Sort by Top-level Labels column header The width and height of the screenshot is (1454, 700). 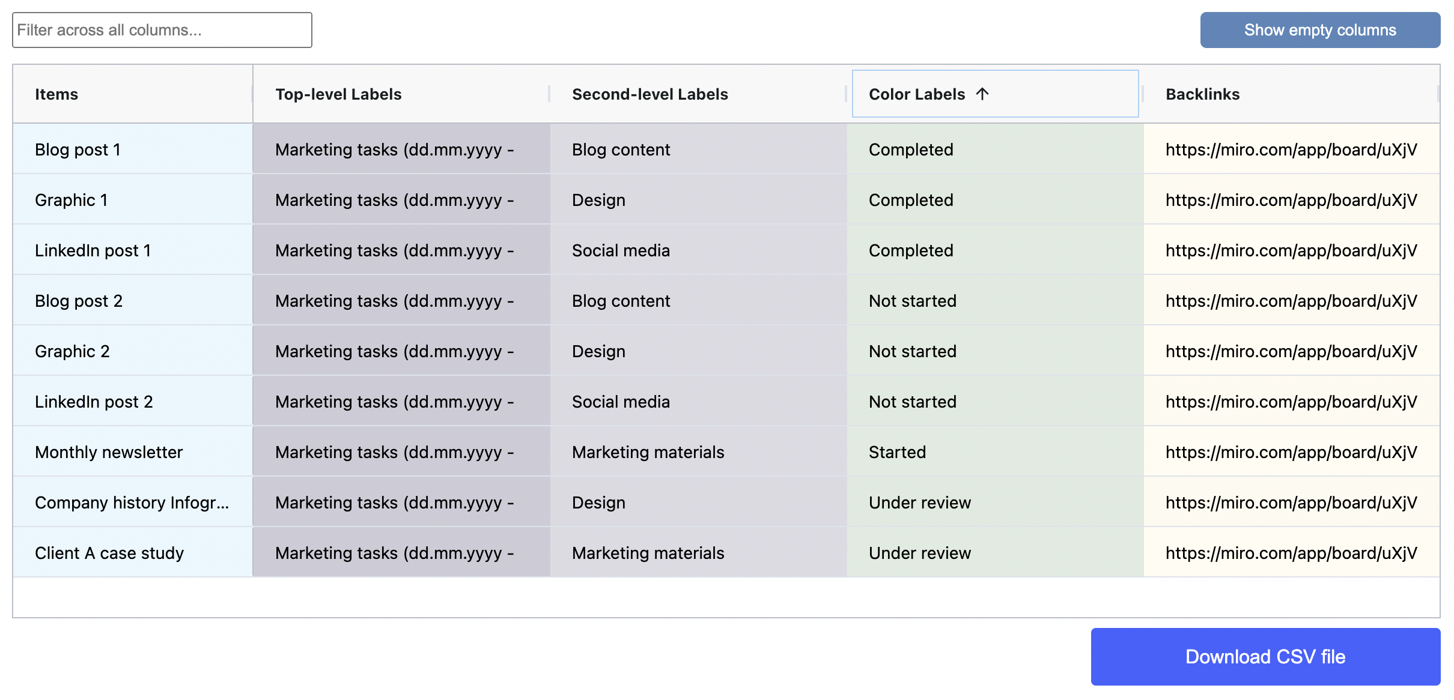pos(338,94)
